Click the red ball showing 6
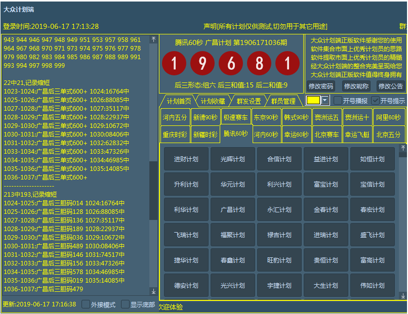 click(231, 64)
